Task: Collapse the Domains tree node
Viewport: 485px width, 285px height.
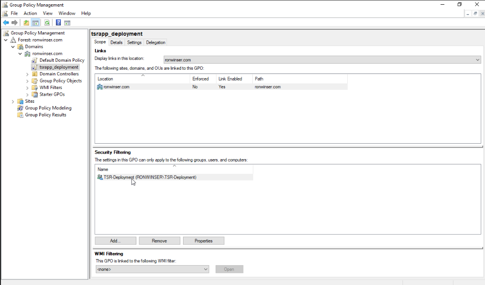Action: coord(13,47)
